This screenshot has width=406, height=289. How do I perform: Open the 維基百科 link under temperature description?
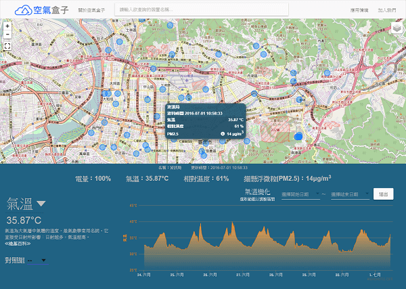tap(19, 242)
